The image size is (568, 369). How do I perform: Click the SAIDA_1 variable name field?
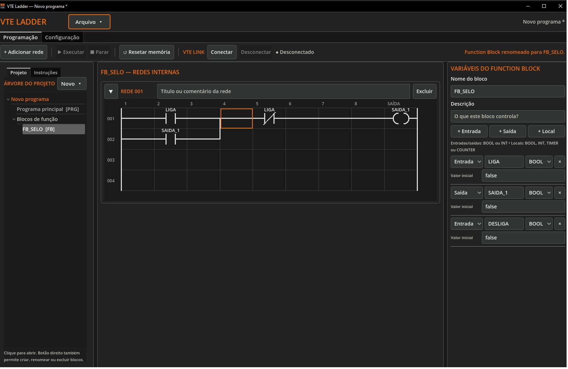pos(504,193)
